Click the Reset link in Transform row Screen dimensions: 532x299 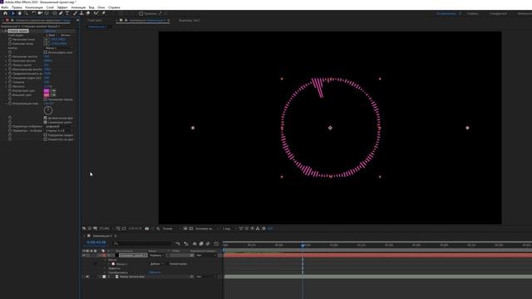pos(155,272)
